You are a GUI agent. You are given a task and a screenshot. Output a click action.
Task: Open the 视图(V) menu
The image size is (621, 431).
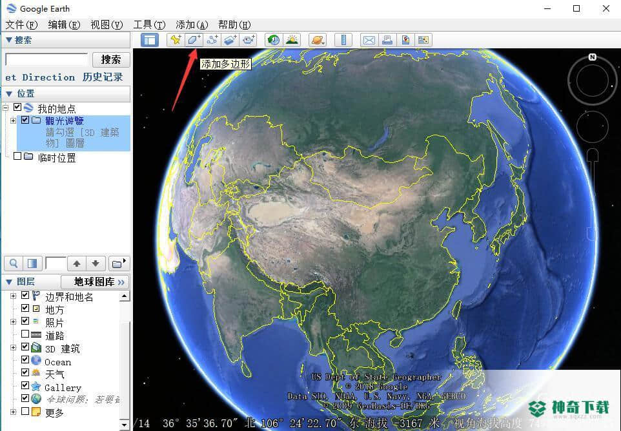107,25
